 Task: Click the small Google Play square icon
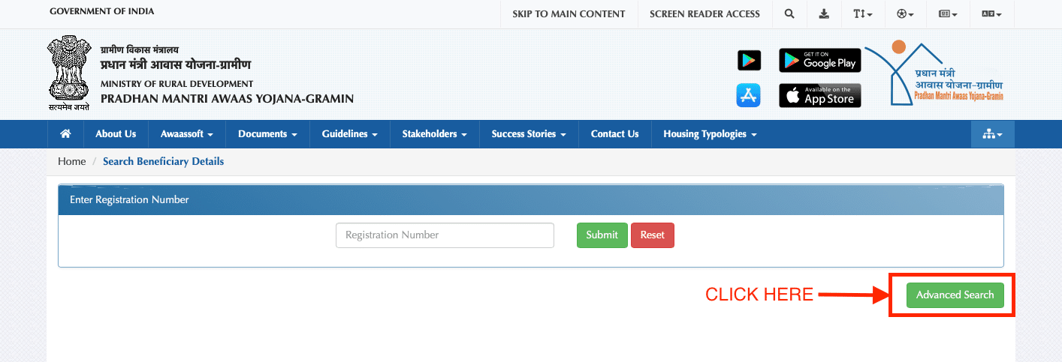point(749,61)
